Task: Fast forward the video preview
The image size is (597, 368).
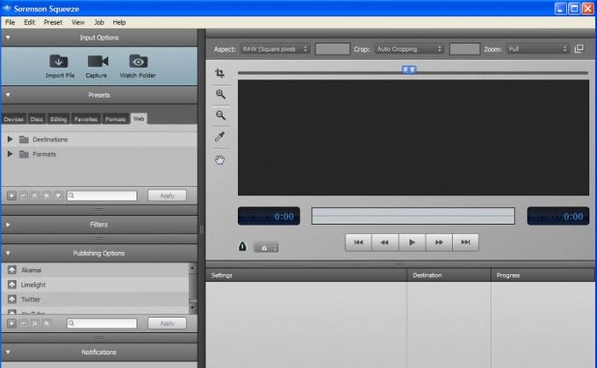Action: click(x=439, y=242)
